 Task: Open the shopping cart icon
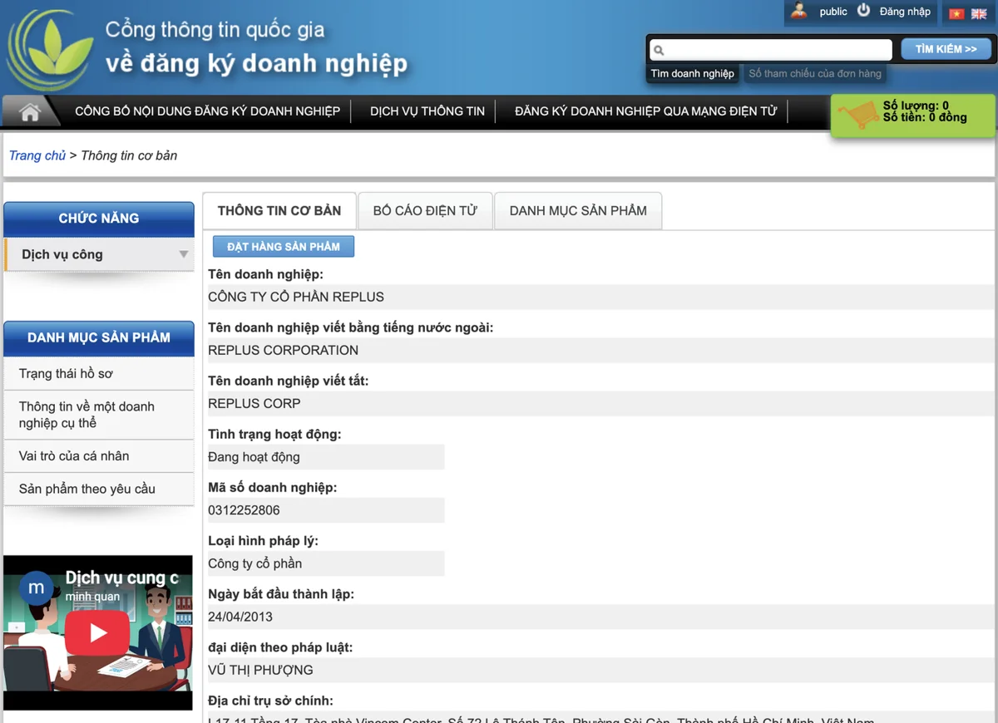pos(857,116)
